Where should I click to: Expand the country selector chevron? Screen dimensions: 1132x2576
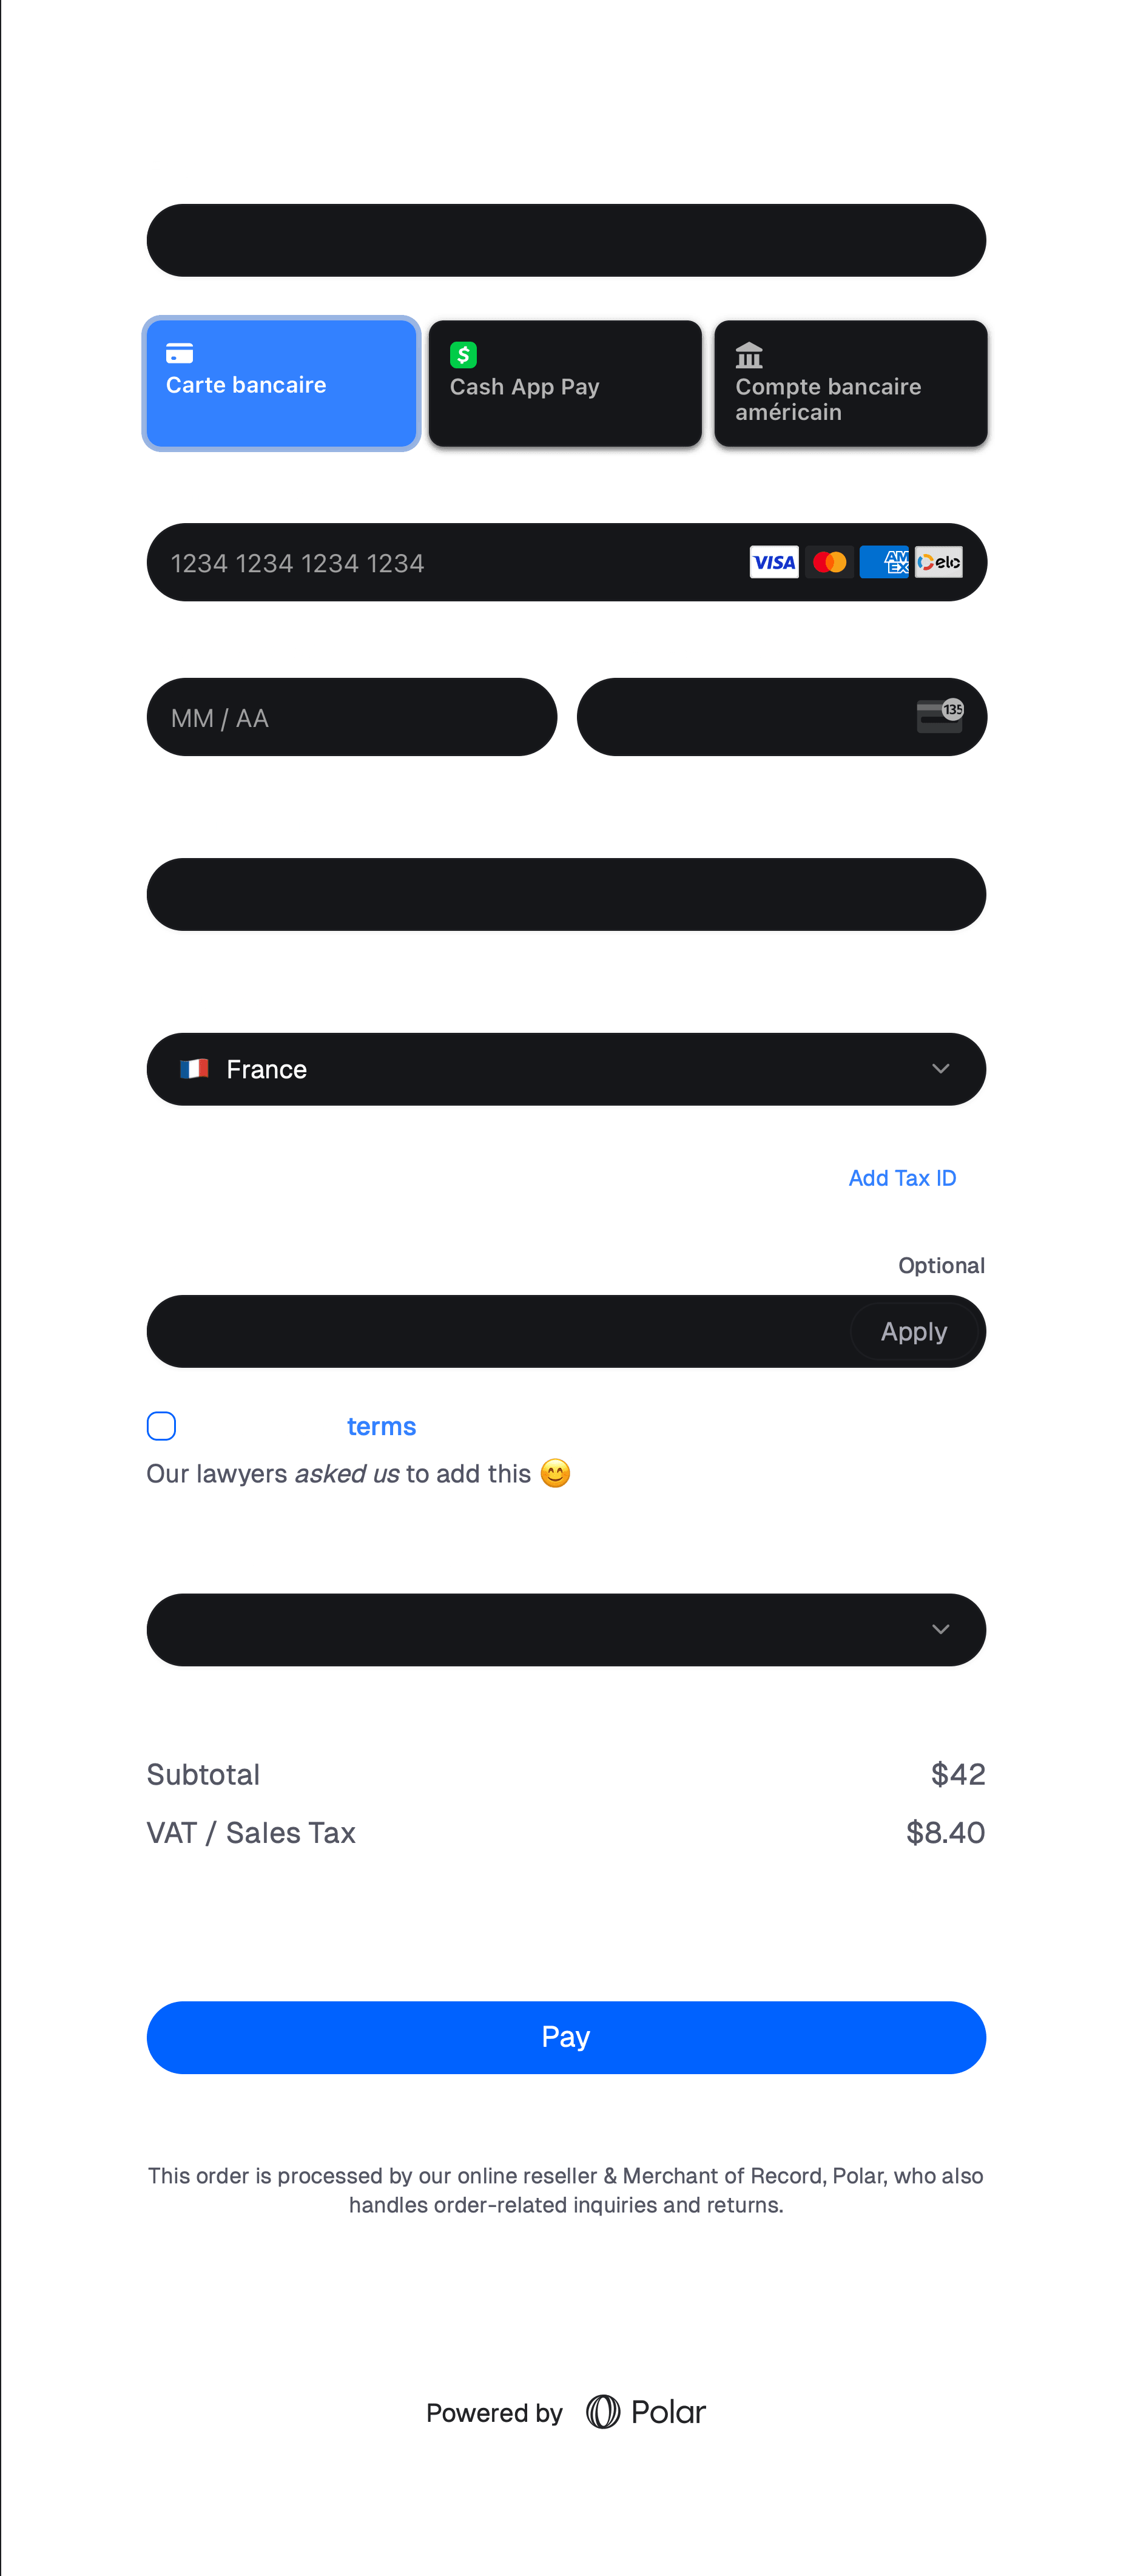(x=940, y=1069)
